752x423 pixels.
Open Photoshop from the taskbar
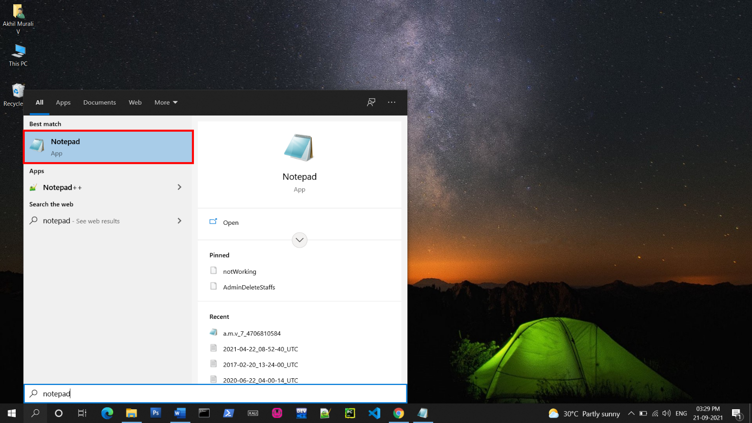(155, 413)
